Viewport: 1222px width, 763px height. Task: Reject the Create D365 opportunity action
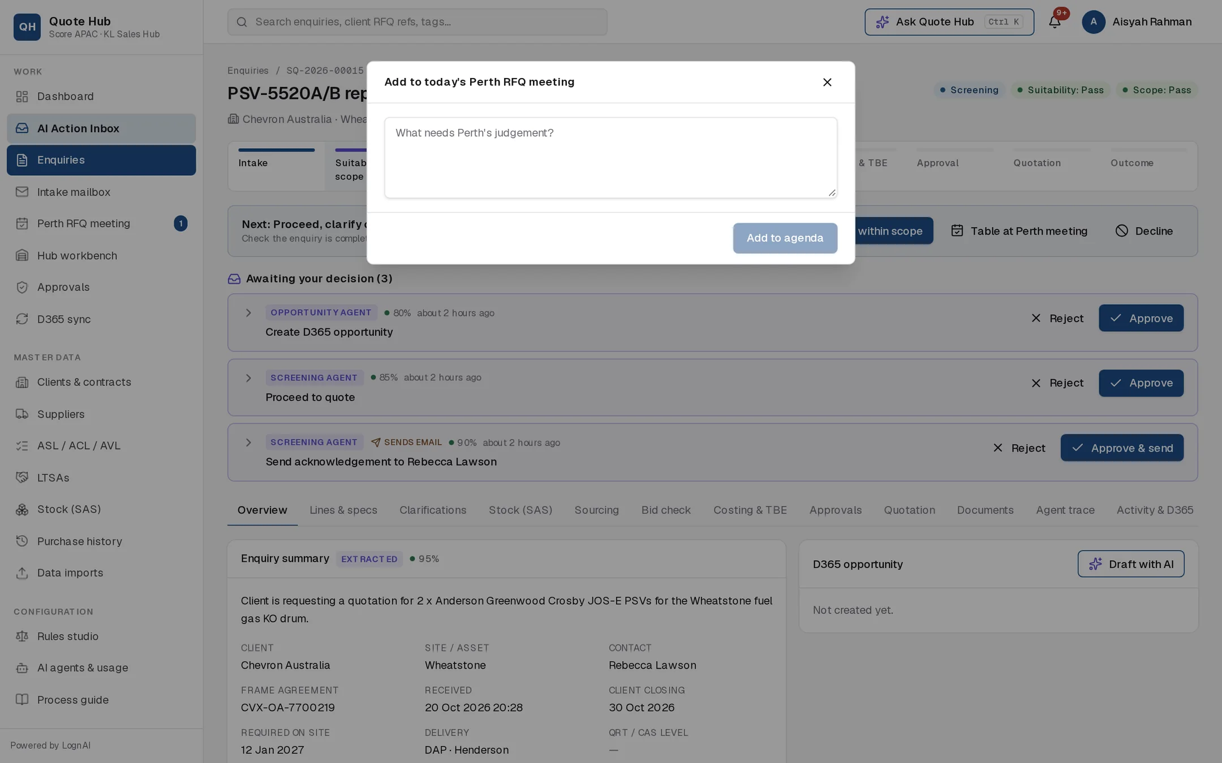click(x=1057, y=318)
